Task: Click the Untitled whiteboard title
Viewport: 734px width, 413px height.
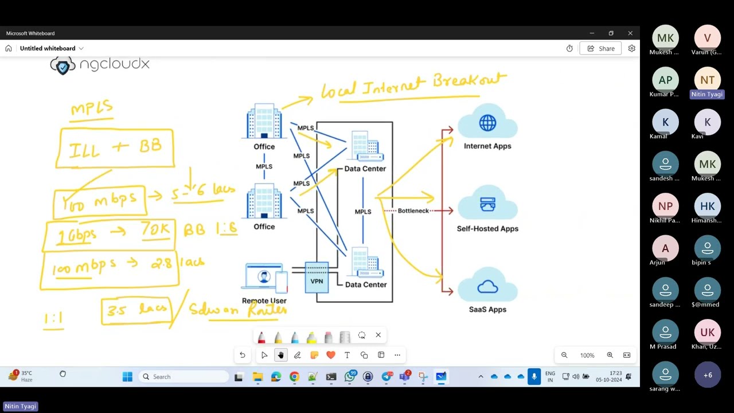Action: [x=48, y=48]
